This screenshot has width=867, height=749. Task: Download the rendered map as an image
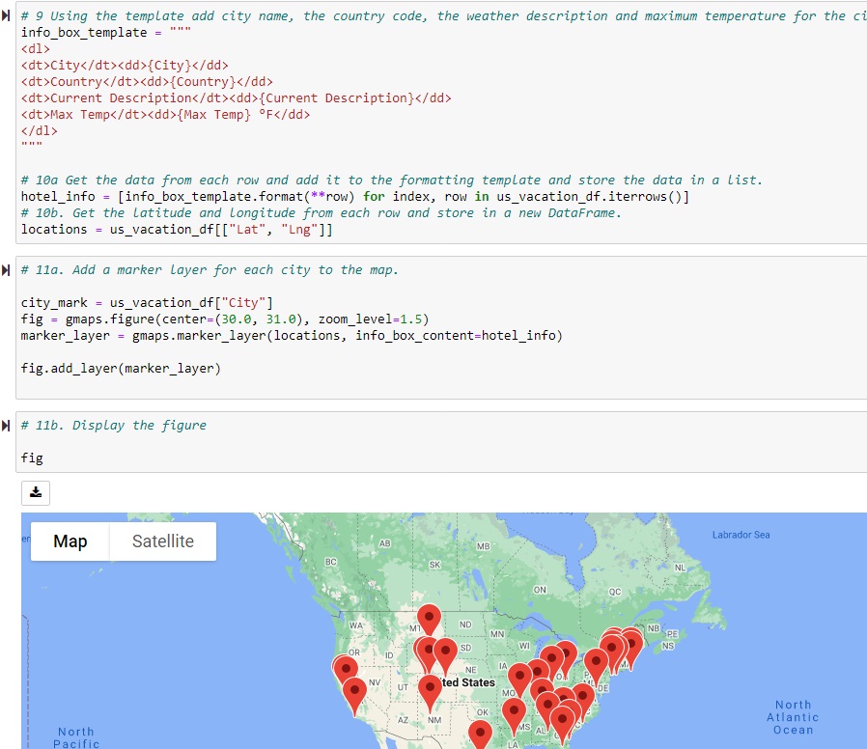(36, 492)
